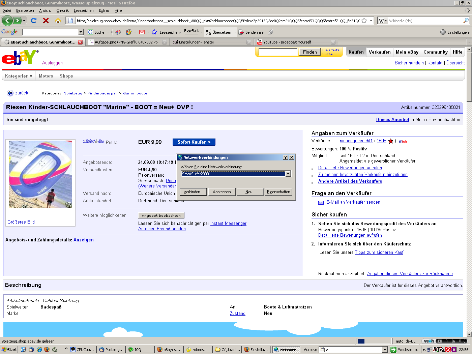Click the green Wechseln zu arrow in the taskbar
Image resolution: width=472 pixels, height=354 pixels.
coord(393,350)
